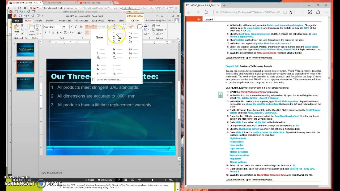Click Slide Sorter view icon in status bar
This screenshot has height=191, width=340.
tap(126, 180)
